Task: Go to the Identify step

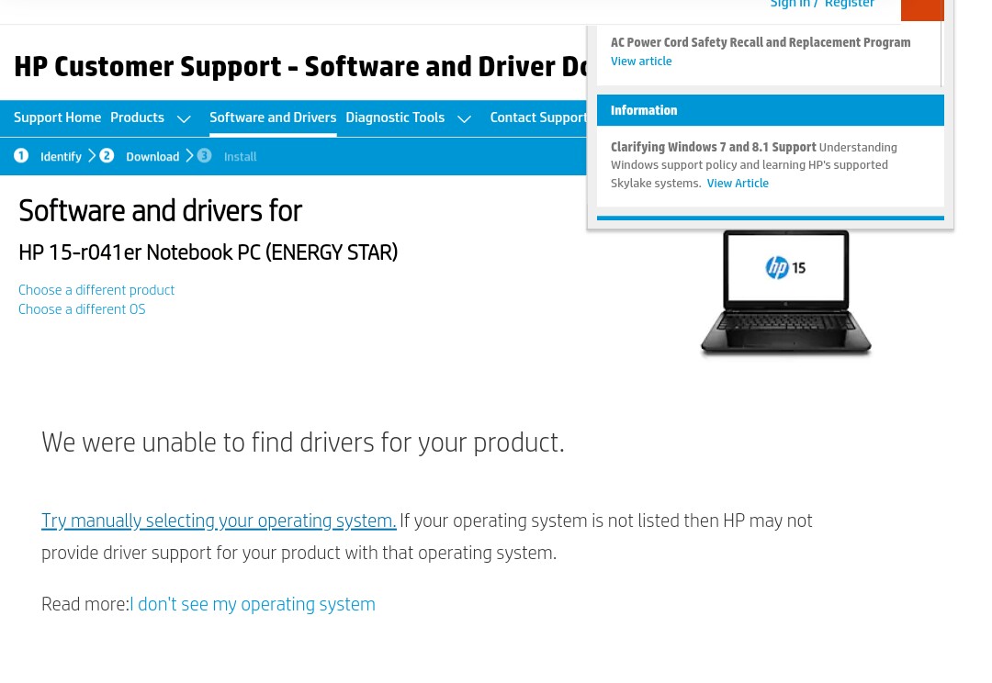Action: click(61, 157)
